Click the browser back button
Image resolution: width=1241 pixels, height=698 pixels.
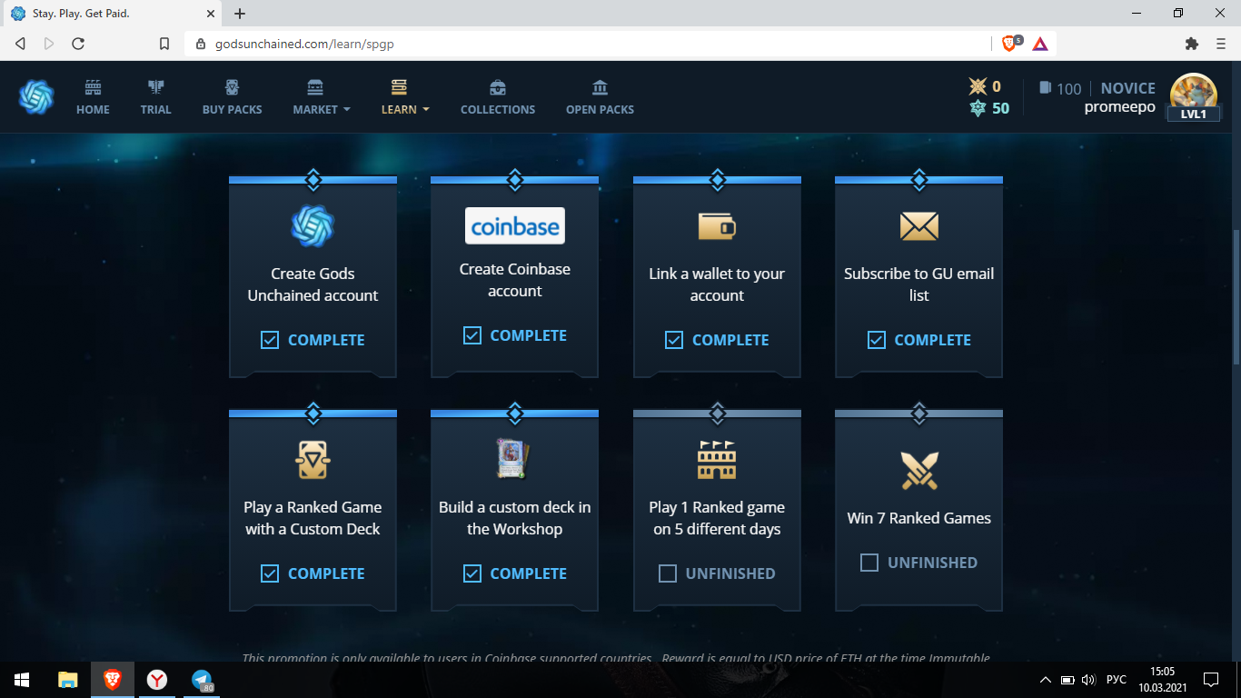click(21, 44)
